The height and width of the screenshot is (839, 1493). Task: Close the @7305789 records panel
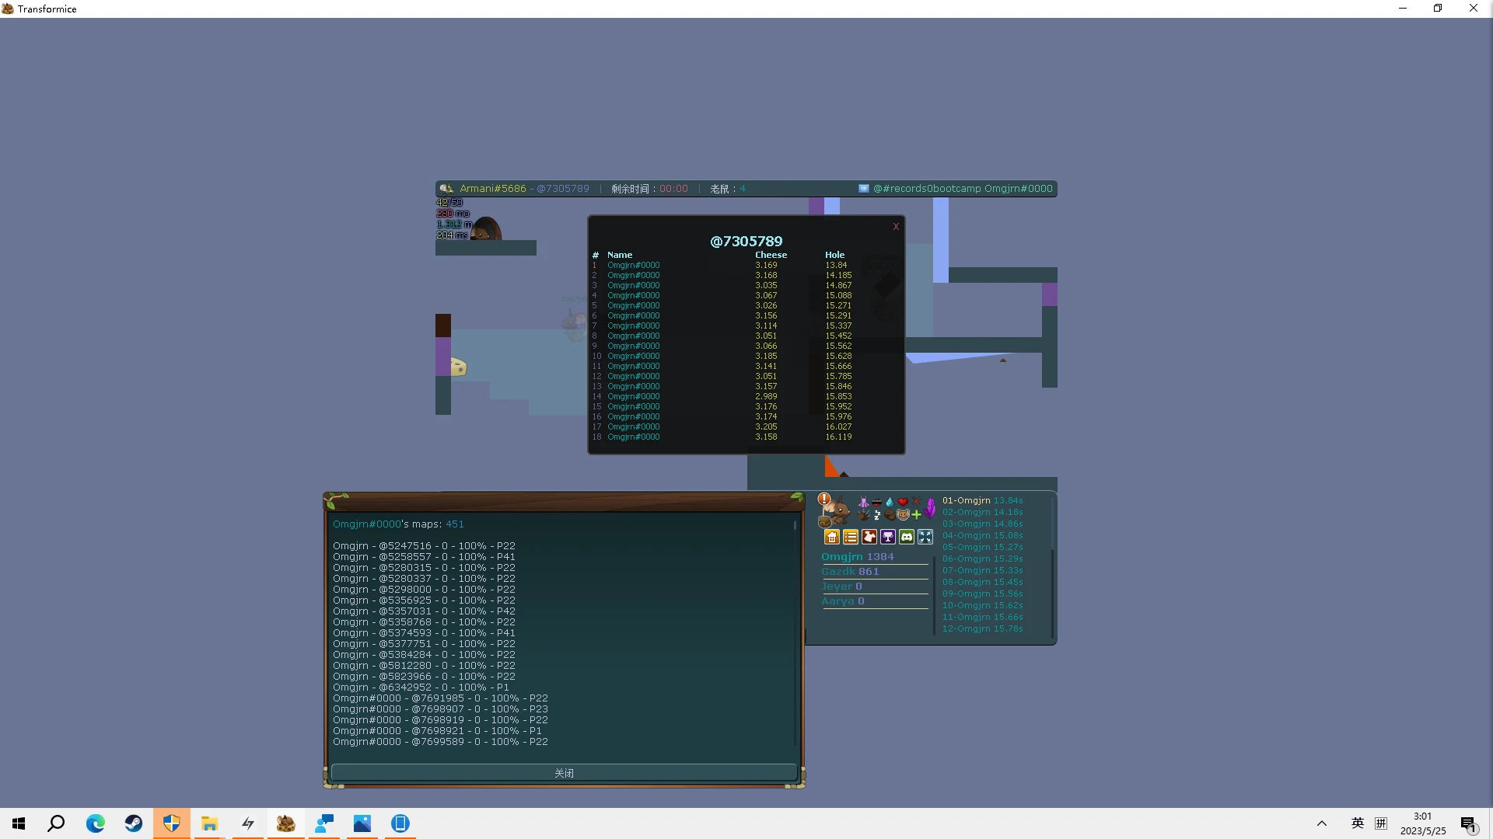point(896,227)
